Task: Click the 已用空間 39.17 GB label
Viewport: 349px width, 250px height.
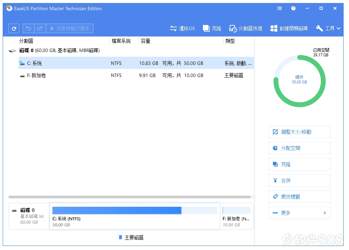Action: [x=321, y=52]
